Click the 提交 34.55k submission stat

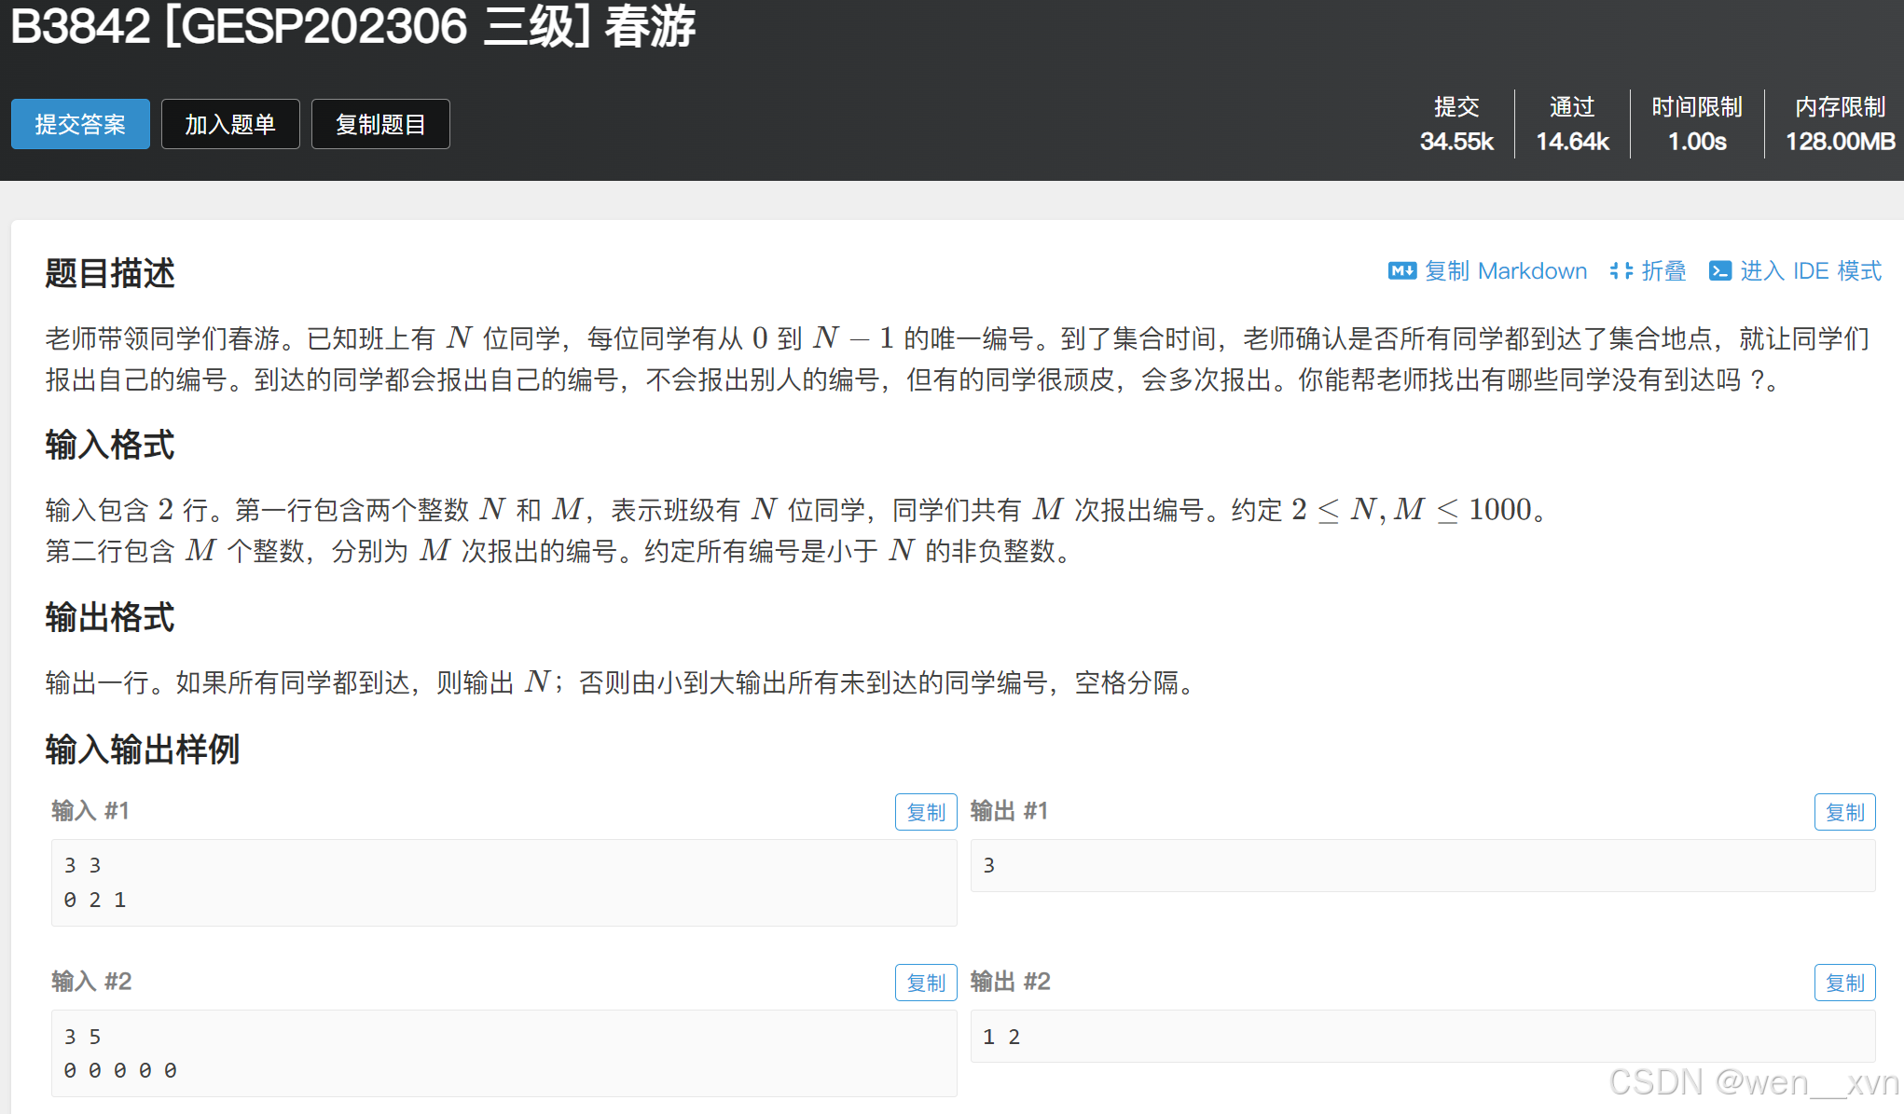[x=1456, y=124]
